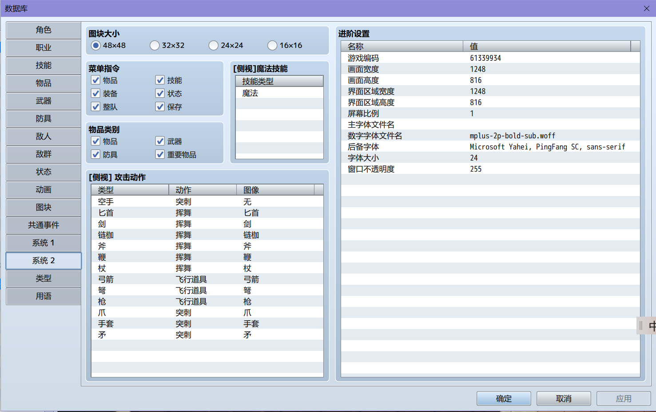Select the 32×32 tile size option

(155, 45)
